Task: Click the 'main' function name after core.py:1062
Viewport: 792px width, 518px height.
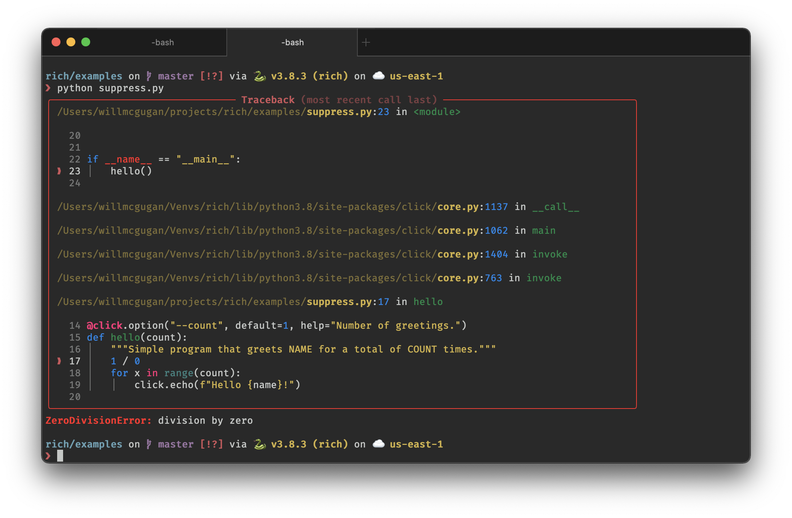Action: click(544, 231)
